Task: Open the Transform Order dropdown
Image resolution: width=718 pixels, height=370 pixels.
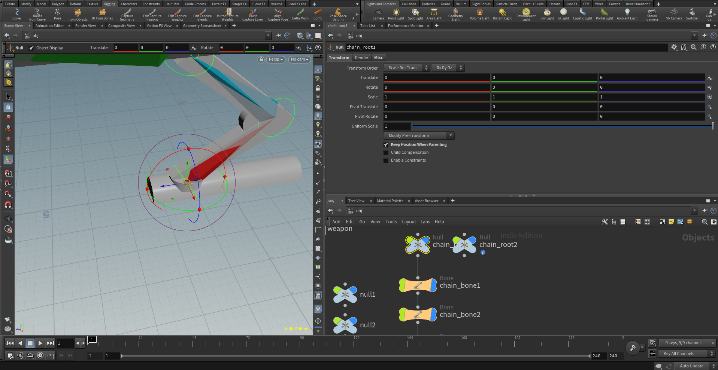Action: tap(406, 68)
